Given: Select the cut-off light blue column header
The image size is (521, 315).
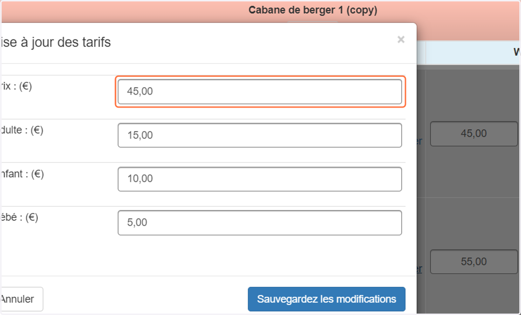Looking at the screenshot, I should tap(473, 52).
